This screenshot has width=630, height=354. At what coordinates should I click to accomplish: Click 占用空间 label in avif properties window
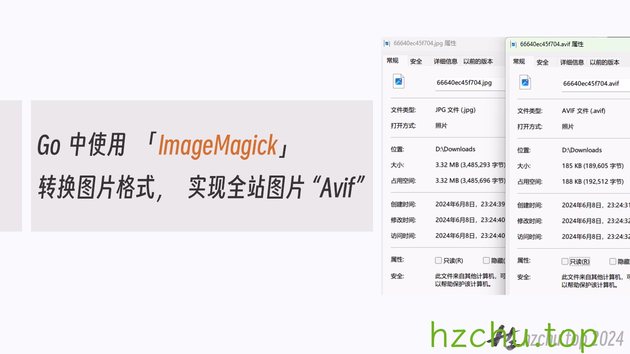530,182
